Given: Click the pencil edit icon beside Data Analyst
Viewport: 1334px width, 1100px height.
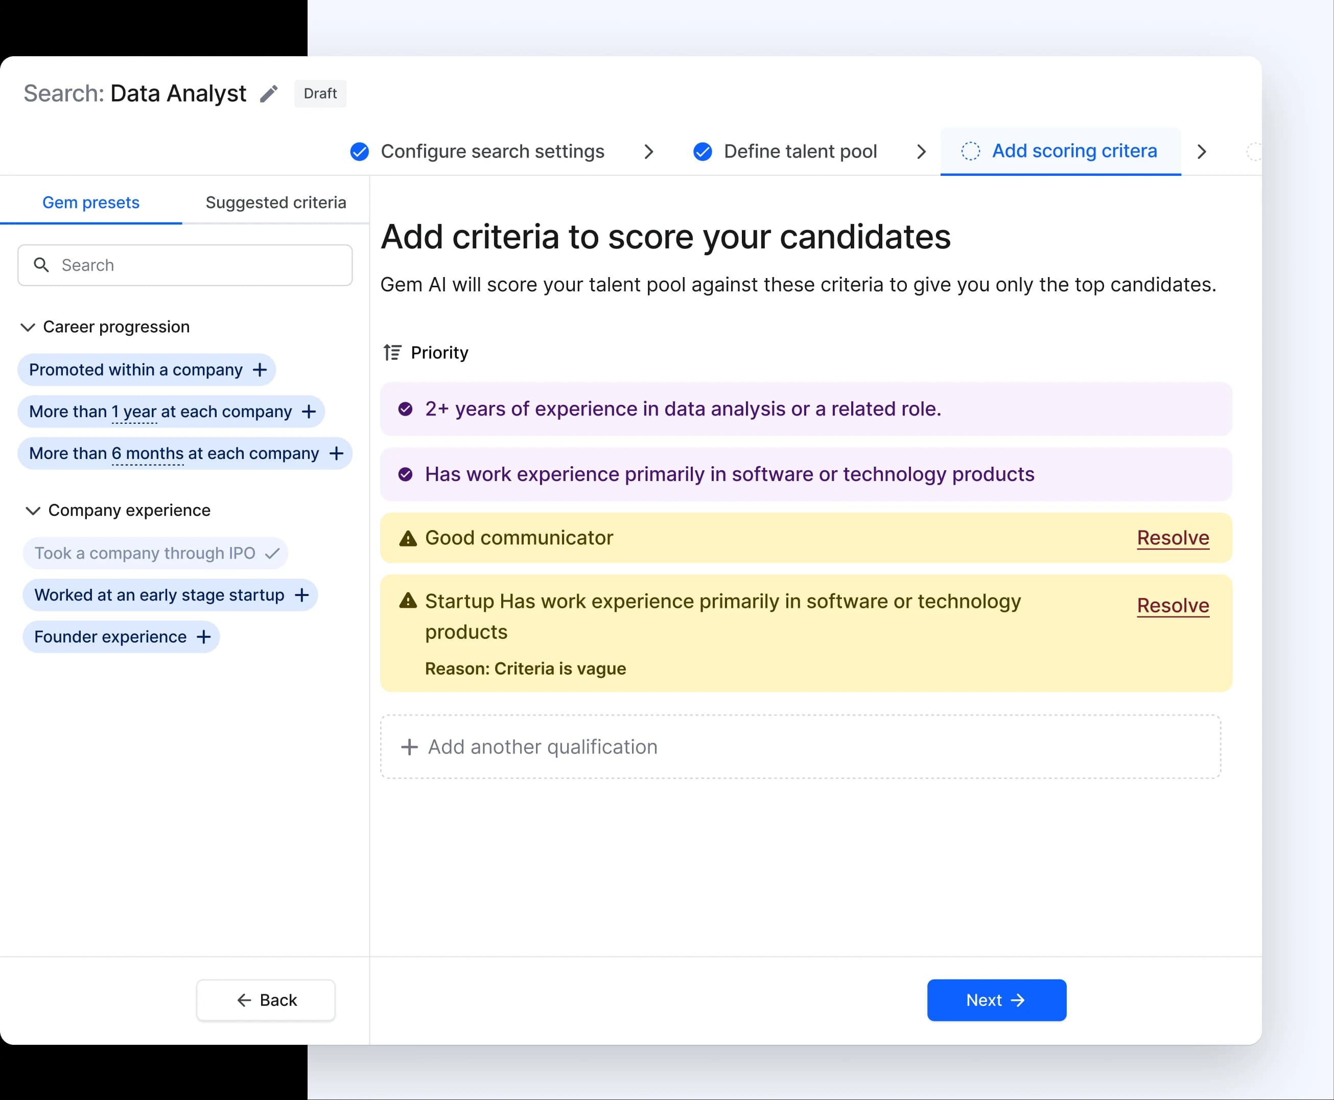Looking at the screenshot, I should pyautogui.click(x=269, y=94).
